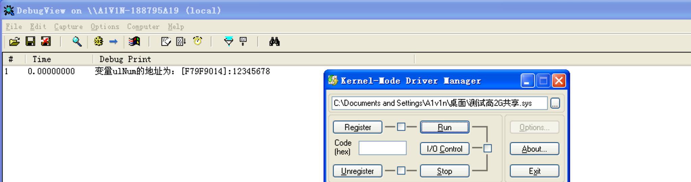Click the History Depth icon
Viewport: 691px width, 182px height.
pos(166,42)
